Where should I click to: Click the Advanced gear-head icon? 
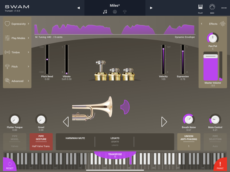7,81
